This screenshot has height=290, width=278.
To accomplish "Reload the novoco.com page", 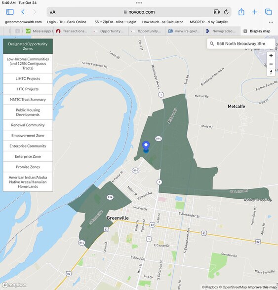I will [x=226, y=12].
